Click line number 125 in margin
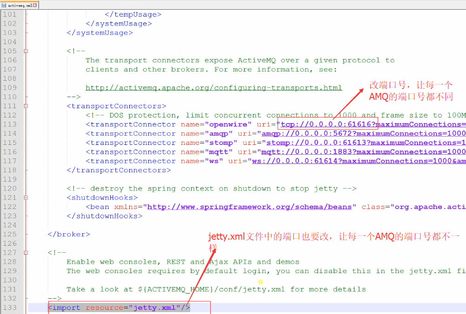 point(10,235)
